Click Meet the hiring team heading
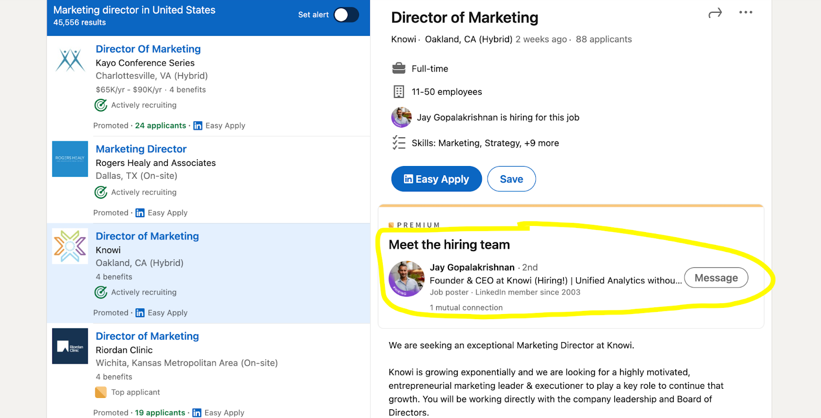 point(449,245)
